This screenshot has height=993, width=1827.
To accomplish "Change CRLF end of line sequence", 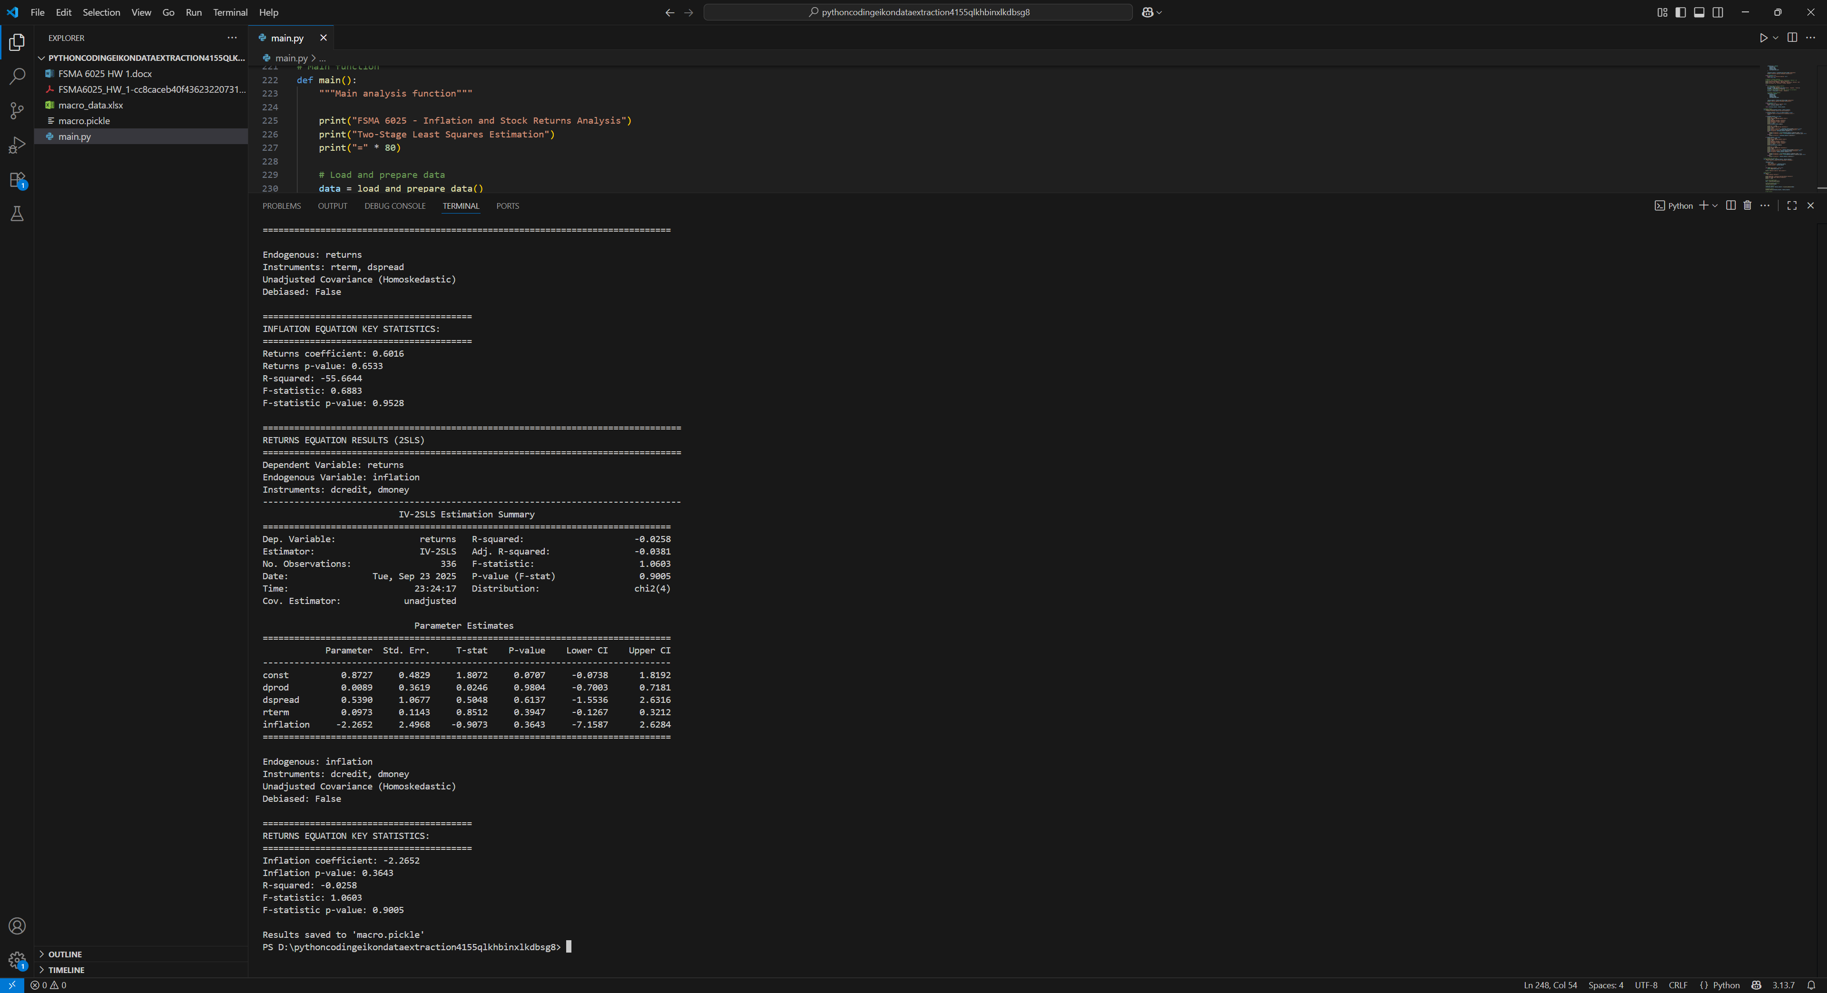I will [1678, 985].
